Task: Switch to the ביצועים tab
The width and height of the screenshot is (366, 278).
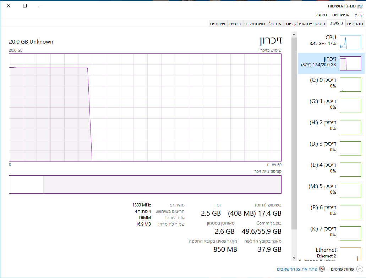Action: [x=336, y=23]
